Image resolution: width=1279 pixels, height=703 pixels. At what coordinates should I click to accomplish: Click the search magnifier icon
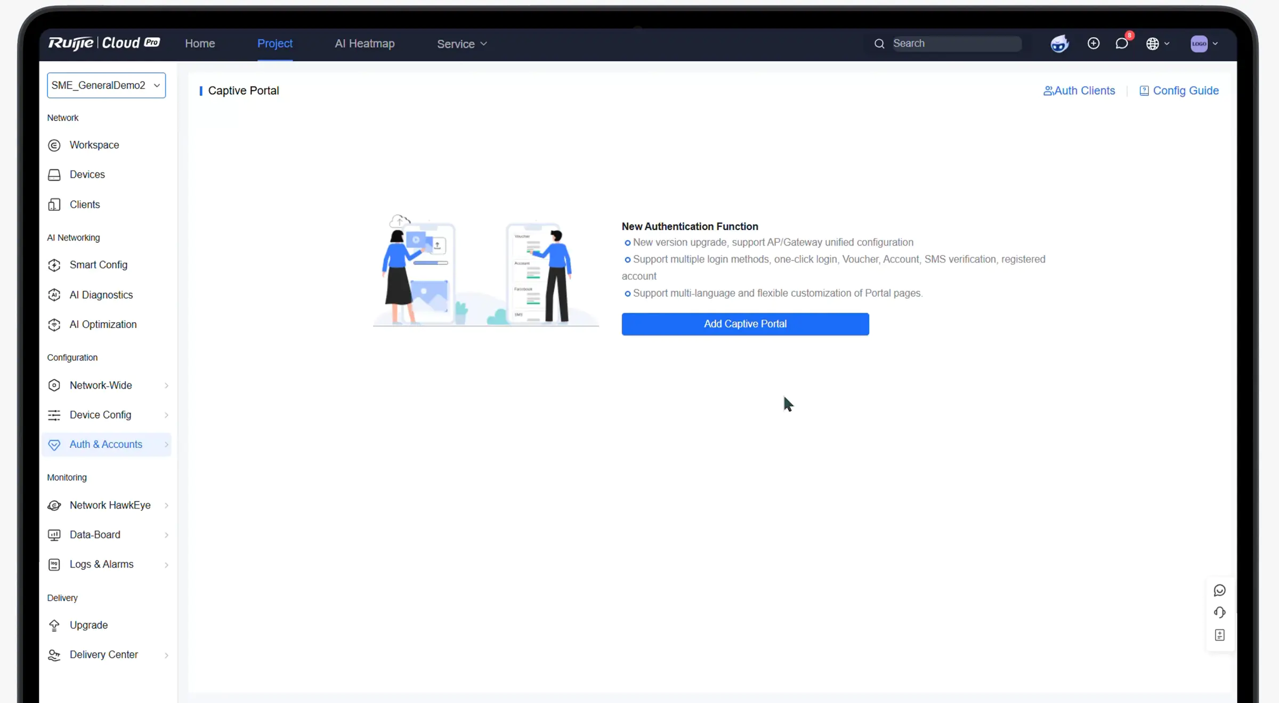[x=879, y=44]
